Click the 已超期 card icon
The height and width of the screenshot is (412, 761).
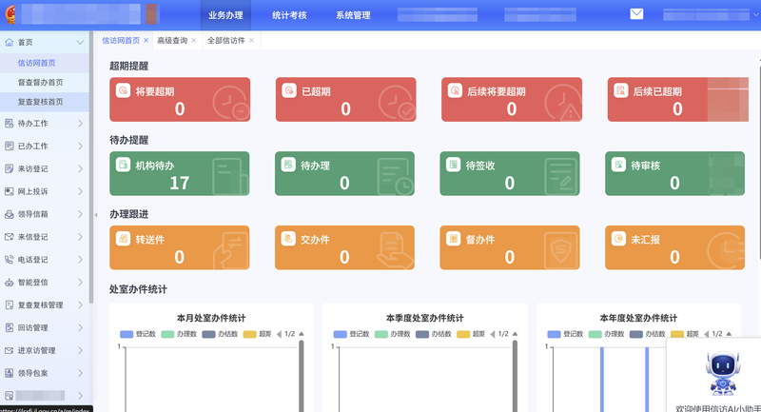click(287, 91)
